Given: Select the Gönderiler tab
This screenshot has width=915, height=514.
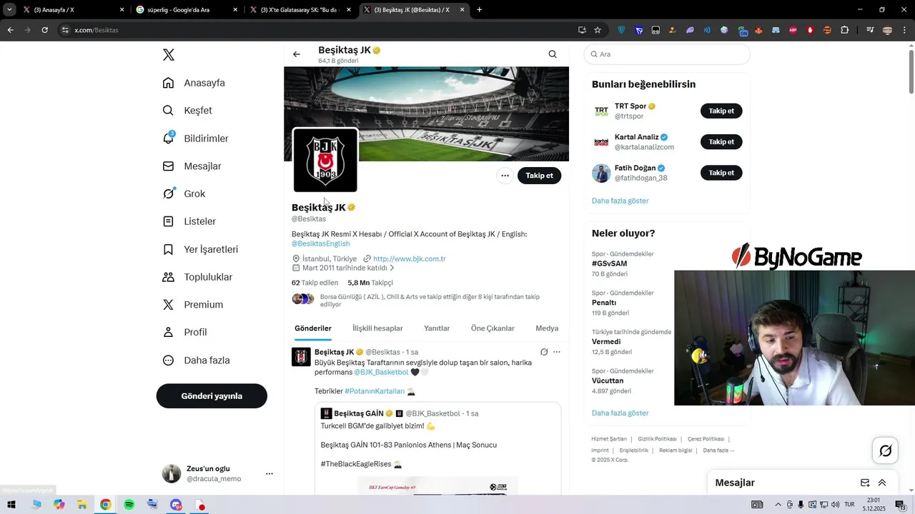Looking at the screenshot, I should (x=313, y=328).
